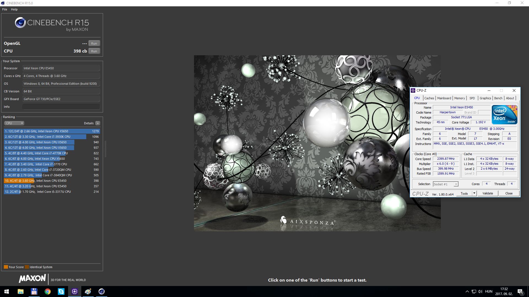Open the File menu

coord(5,9)
